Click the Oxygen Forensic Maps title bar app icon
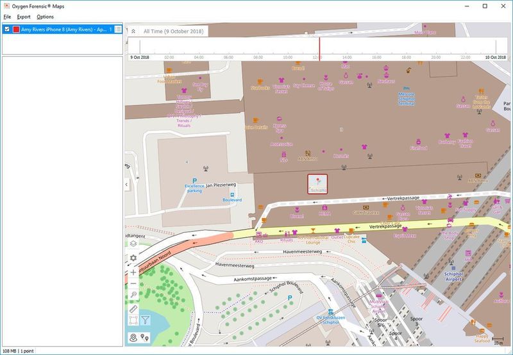 pos(6,6)
